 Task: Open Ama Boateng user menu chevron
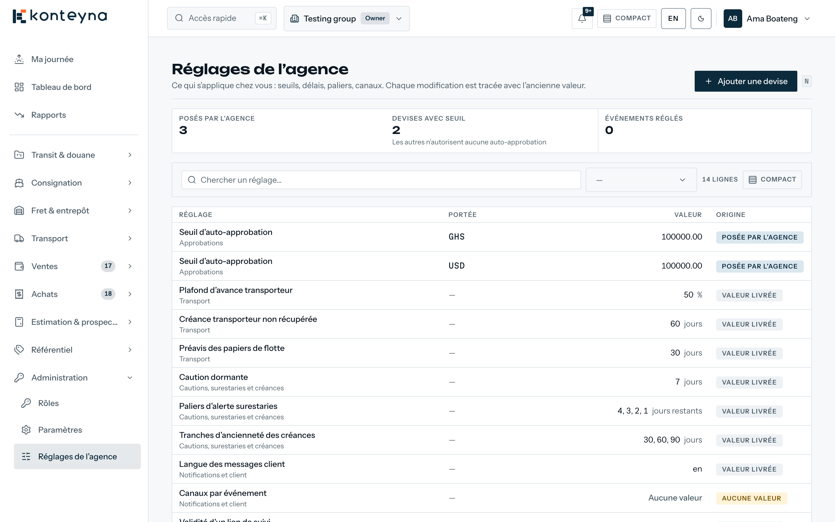pos(807,19)
